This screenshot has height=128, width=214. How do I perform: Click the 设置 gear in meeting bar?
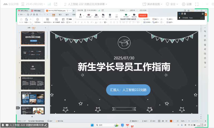[187, 4]
